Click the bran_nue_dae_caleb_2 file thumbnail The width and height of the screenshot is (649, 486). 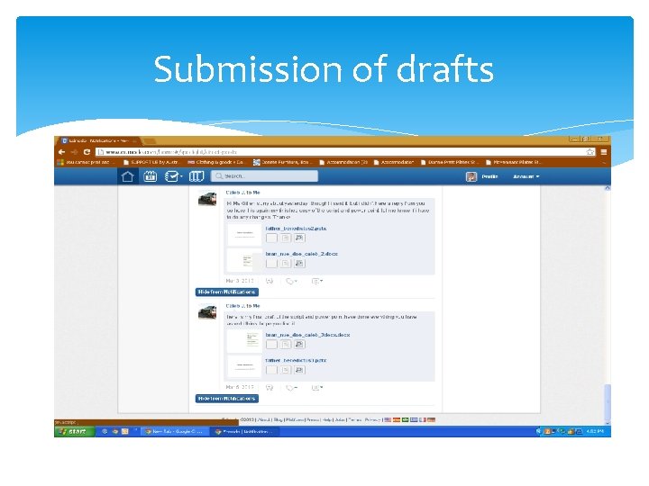tap(244, 260)
